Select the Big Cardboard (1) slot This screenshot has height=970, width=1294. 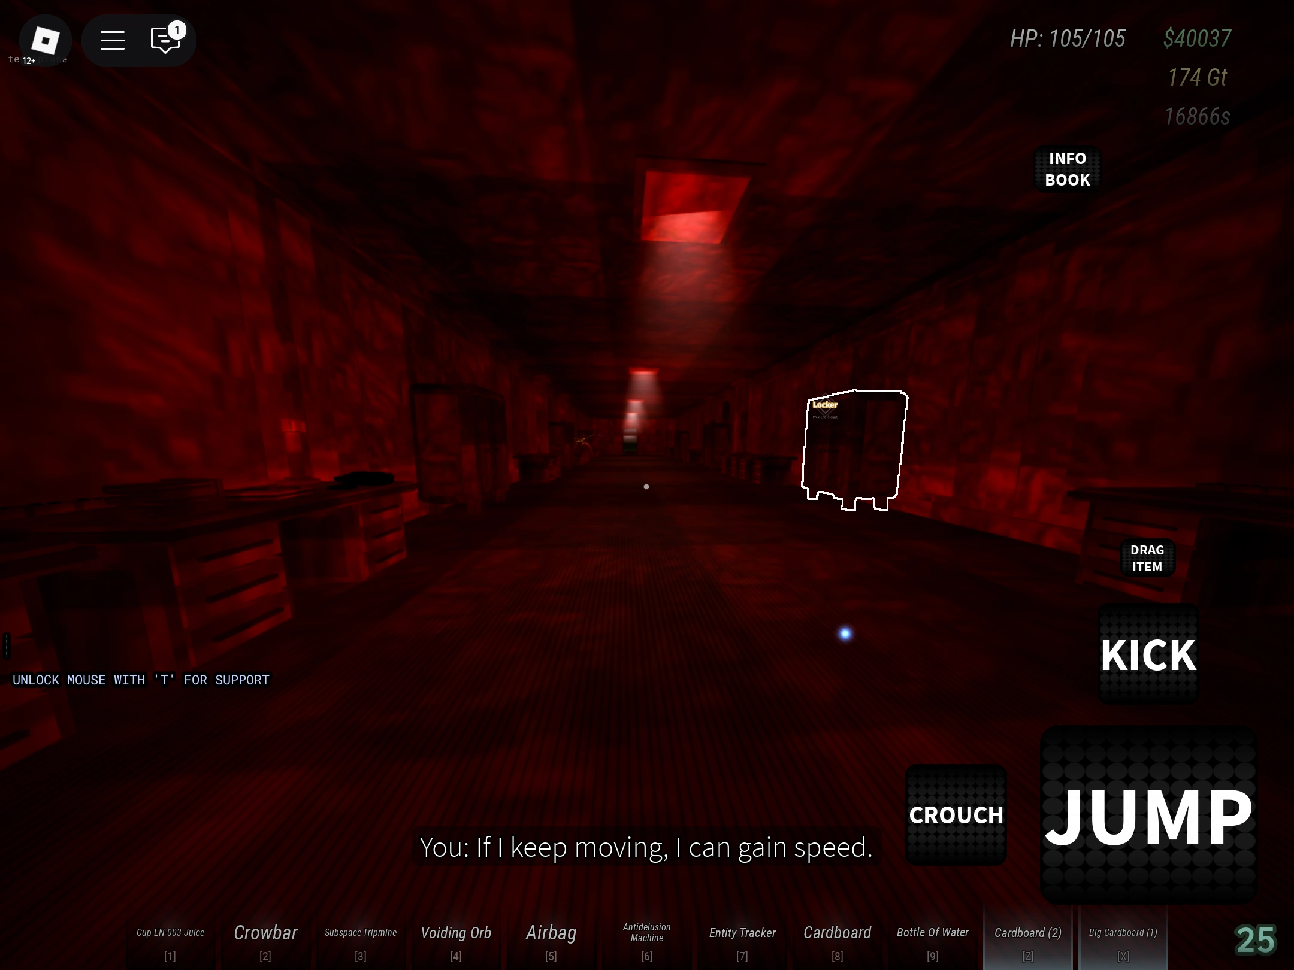click(1123, 938)
